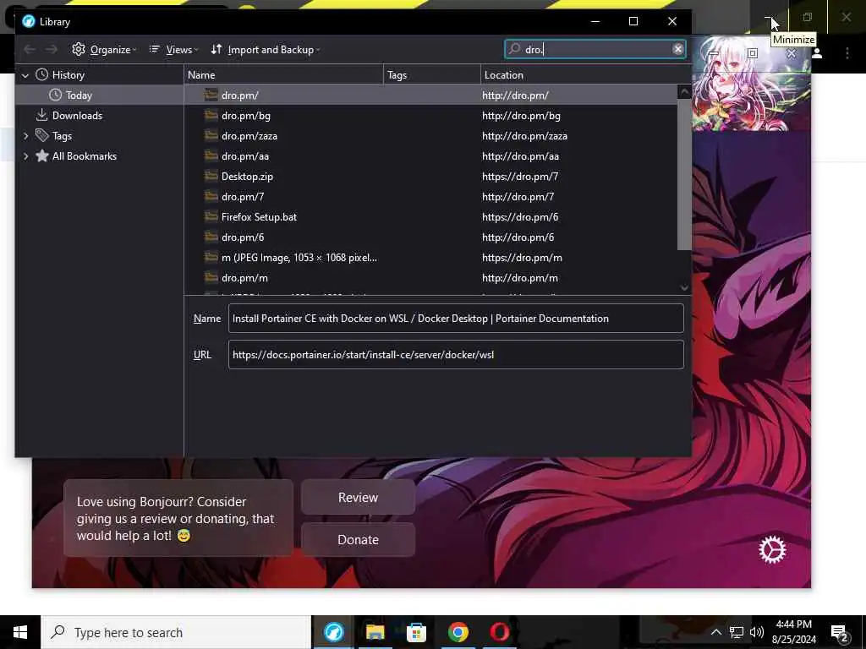Click the Review button in Bonjourr
This screenshot has height=649, width=866.
[358, 498]
